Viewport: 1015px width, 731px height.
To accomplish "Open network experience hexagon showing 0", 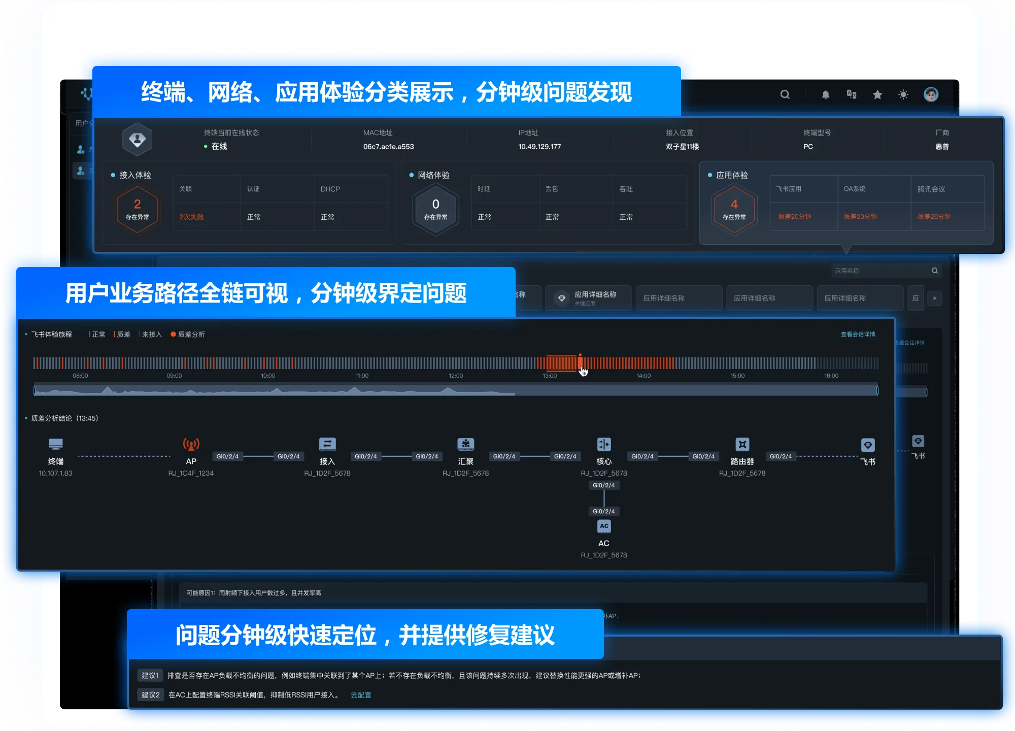I will (x=435, y=209).
